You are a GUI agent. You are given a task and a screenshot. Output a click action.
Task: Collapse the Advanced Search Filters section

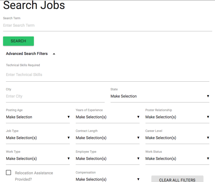[54, 54]
